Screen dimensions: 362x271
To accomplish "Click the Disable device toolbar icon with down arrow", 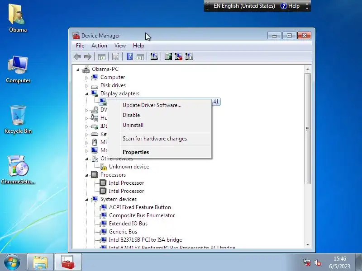I will pyautogui.click(x=189, y=56).
